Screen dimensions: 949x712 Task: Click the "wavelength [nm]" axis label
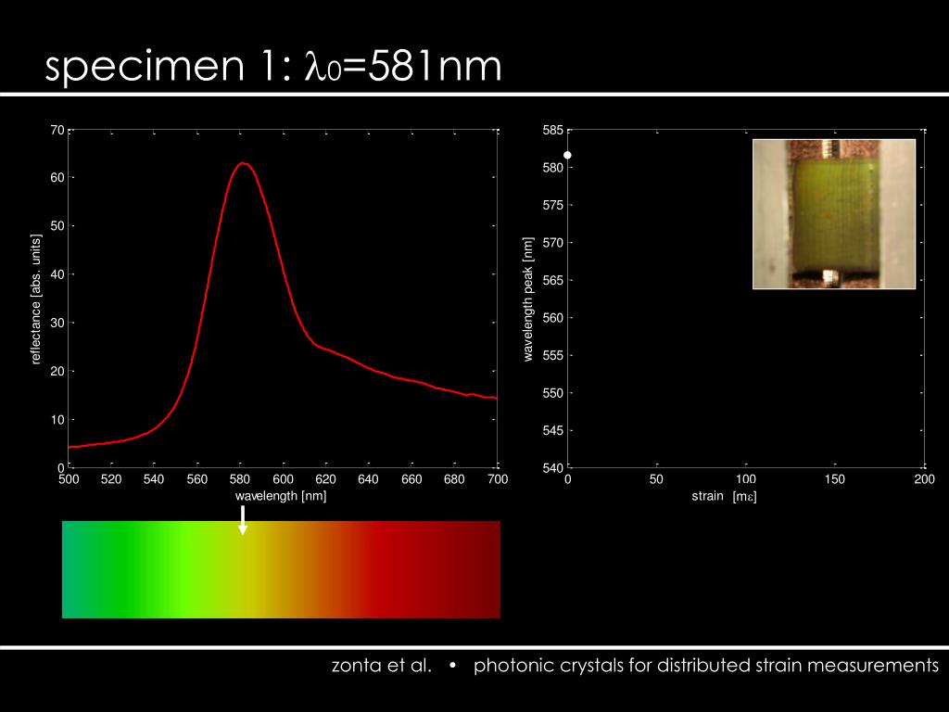coord(281,496)
